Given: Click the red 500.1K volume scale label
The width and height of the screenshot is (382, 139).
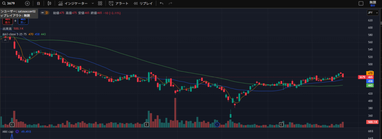Looking at the screenshot, I should pyautogui.click(x=372, y=122).
